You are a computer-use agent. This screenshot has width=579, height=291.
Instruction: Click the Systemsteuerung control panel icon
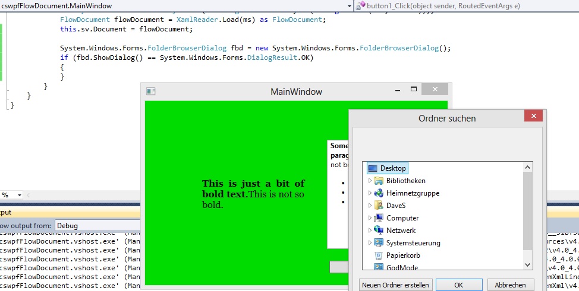[379, 243]
